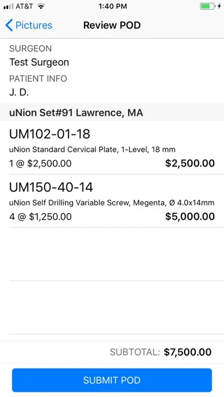Tap the $2,500.00 line total
This screenshot has width=224, height=397.
(190, 163)
